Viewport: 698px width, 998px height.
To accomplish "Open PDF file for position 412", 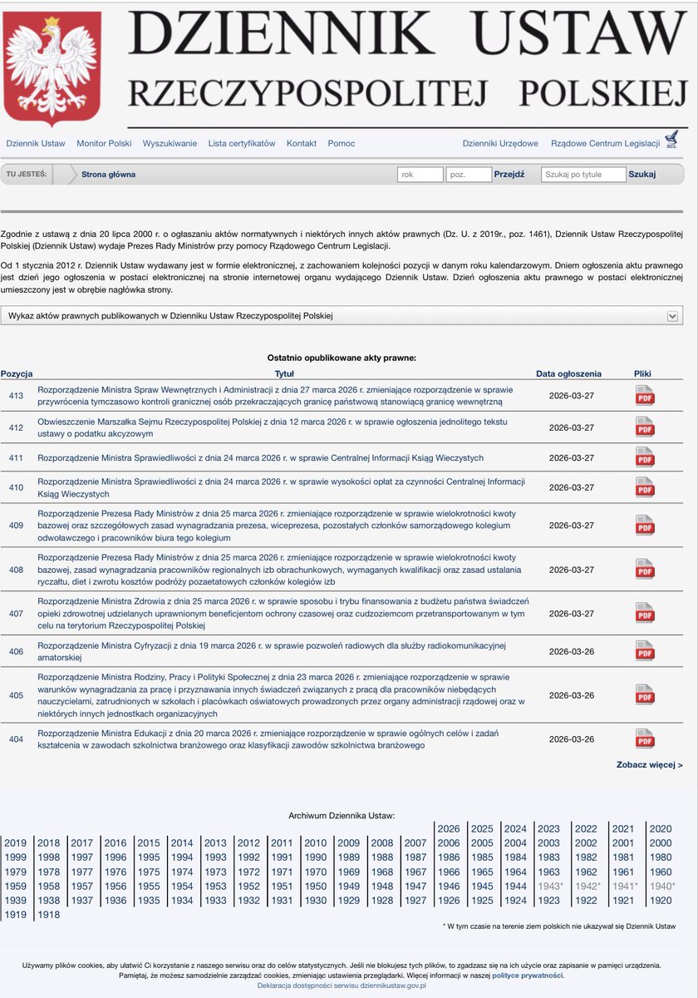I will pos(645,427).
